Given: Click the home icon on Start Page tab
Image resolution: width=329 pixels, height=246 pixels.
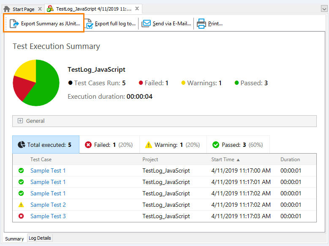Looking at the screenshot, I should coord(7,9).
